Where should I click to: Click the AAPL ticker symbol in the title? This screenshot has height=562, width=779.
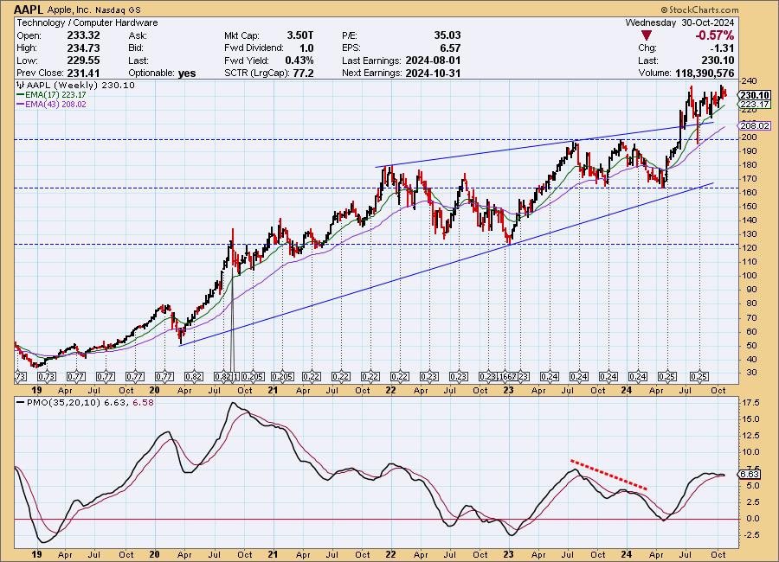point(29,10)
